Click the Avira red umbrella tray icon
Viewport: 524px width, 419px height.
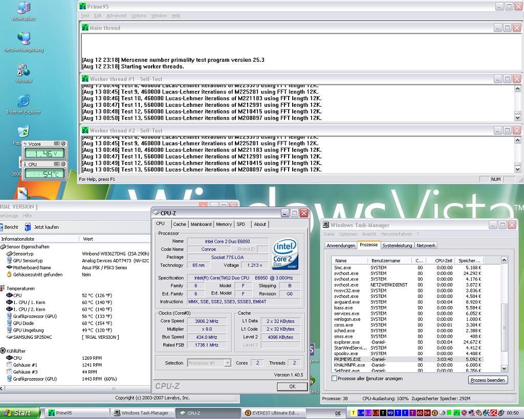click(494, 413)
